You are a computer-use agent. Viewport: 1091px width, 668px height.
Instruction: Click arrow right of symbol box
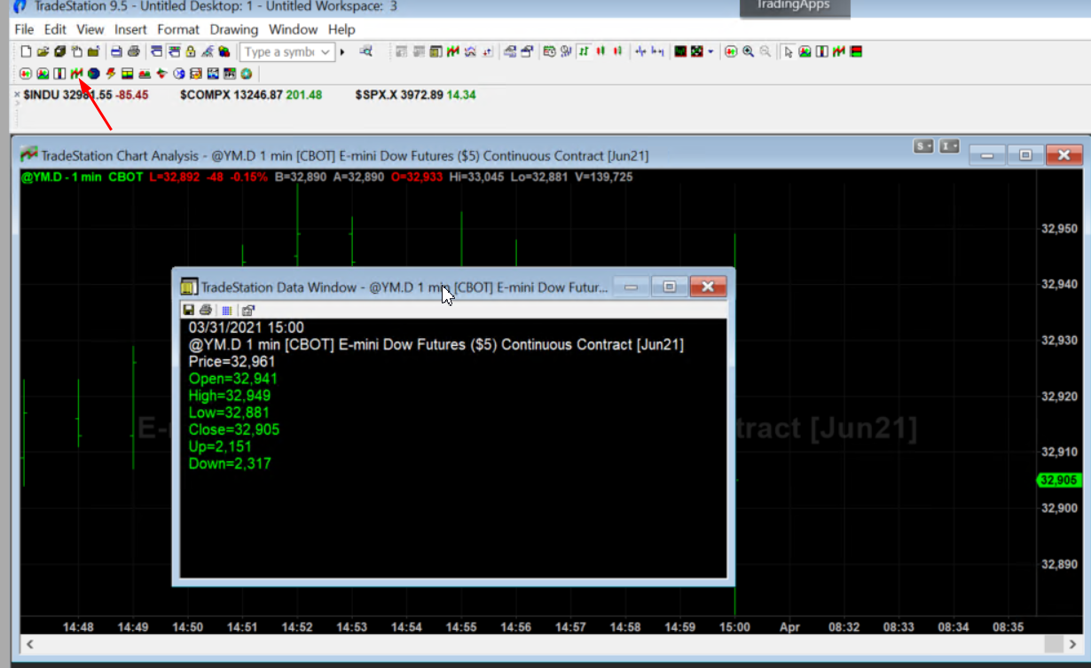pyautogui.click(x=342, y=52)
